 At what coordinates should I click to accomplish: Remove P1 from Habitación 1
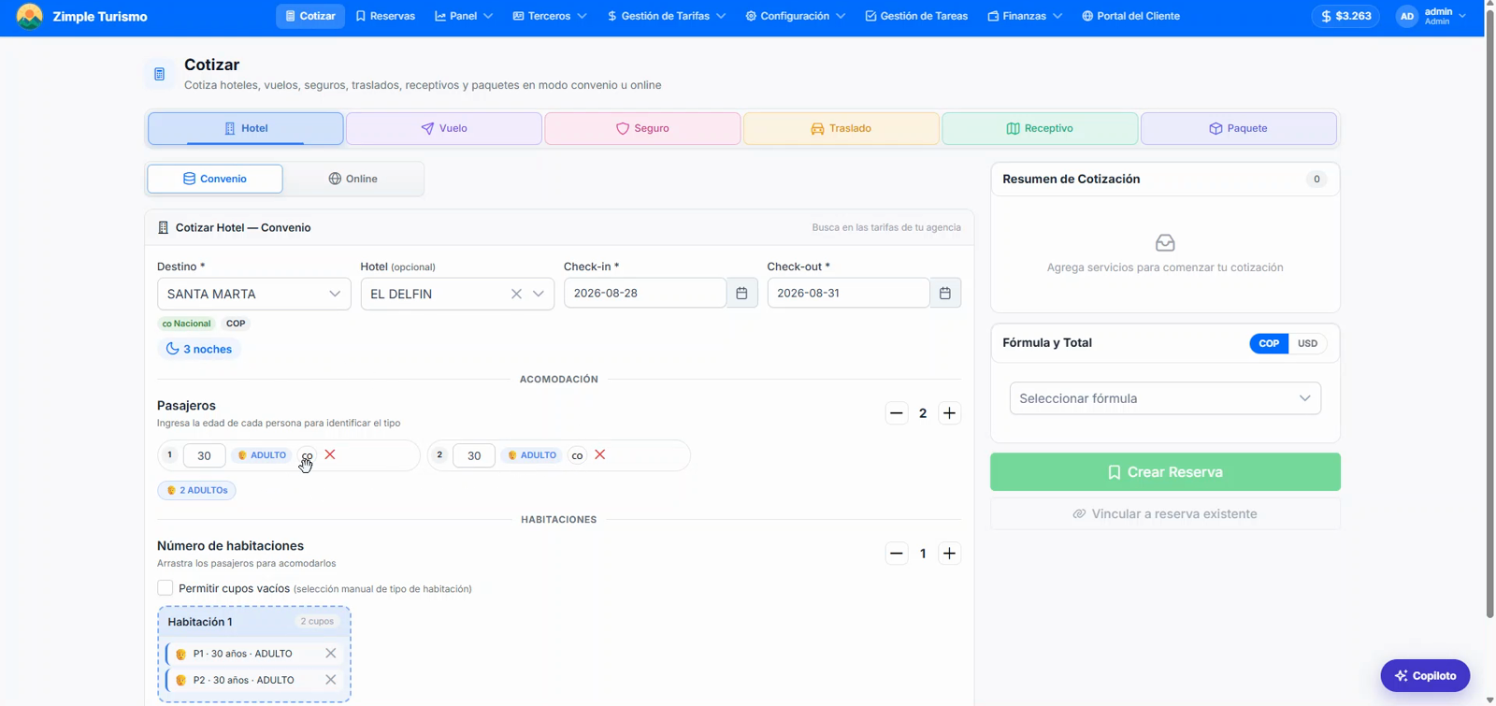330,654
